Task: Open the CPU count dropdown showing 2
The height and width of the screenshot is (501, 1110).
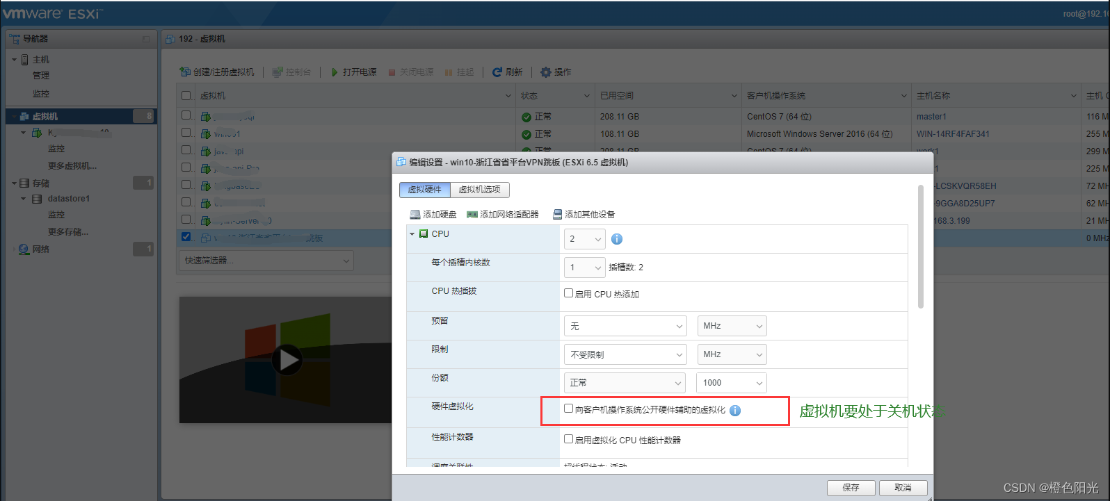Action: (585, 239)
